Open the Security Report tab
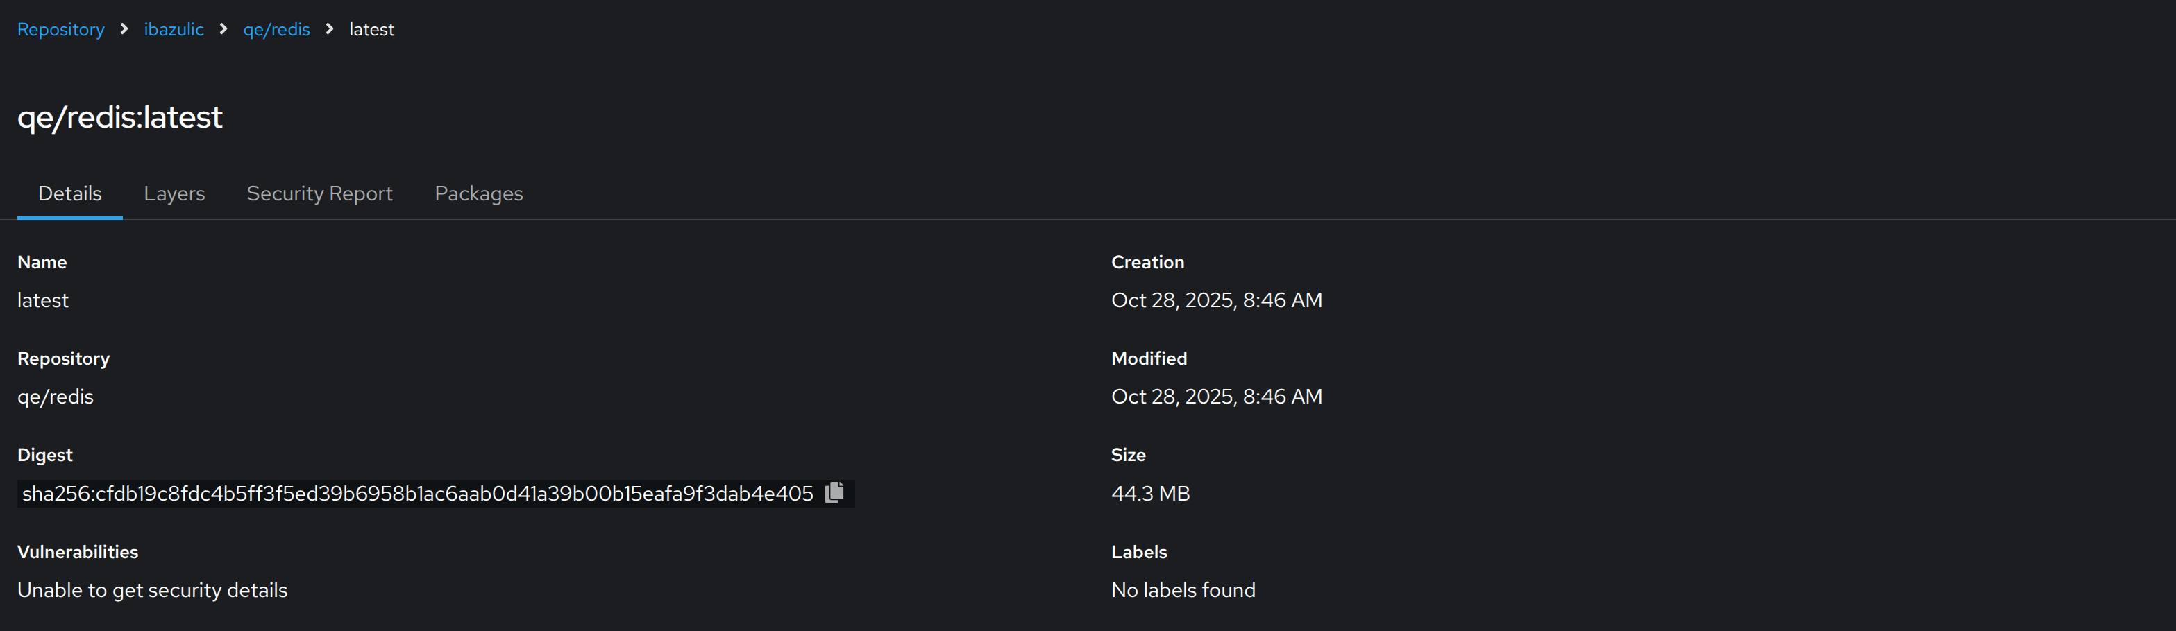Image resolution: width=2176 pixels, height=631 pixels. [319, 194]
